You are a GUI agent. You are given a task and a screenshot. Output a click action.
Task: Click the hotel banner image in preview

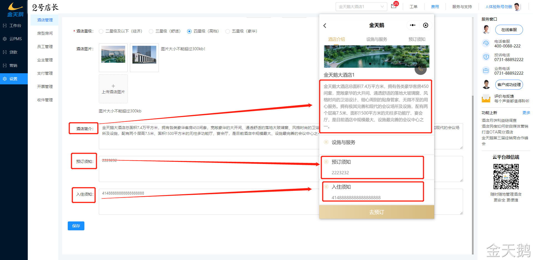coord(376,56)
